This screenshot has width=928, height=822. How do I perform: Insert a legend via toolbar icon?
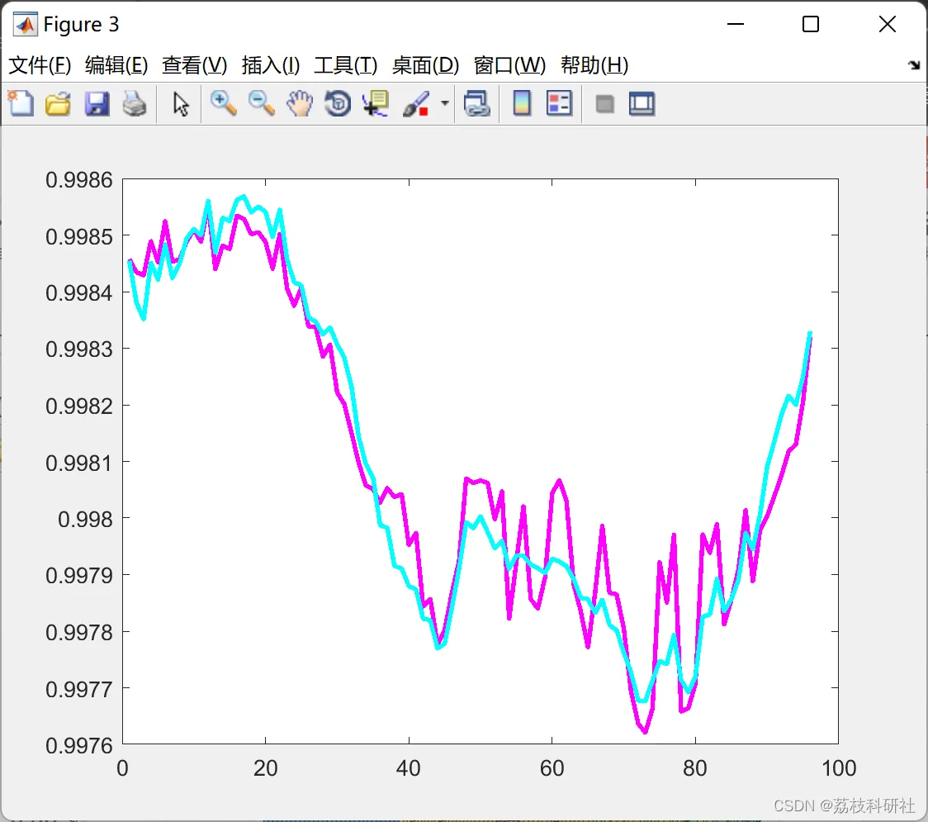559,103
